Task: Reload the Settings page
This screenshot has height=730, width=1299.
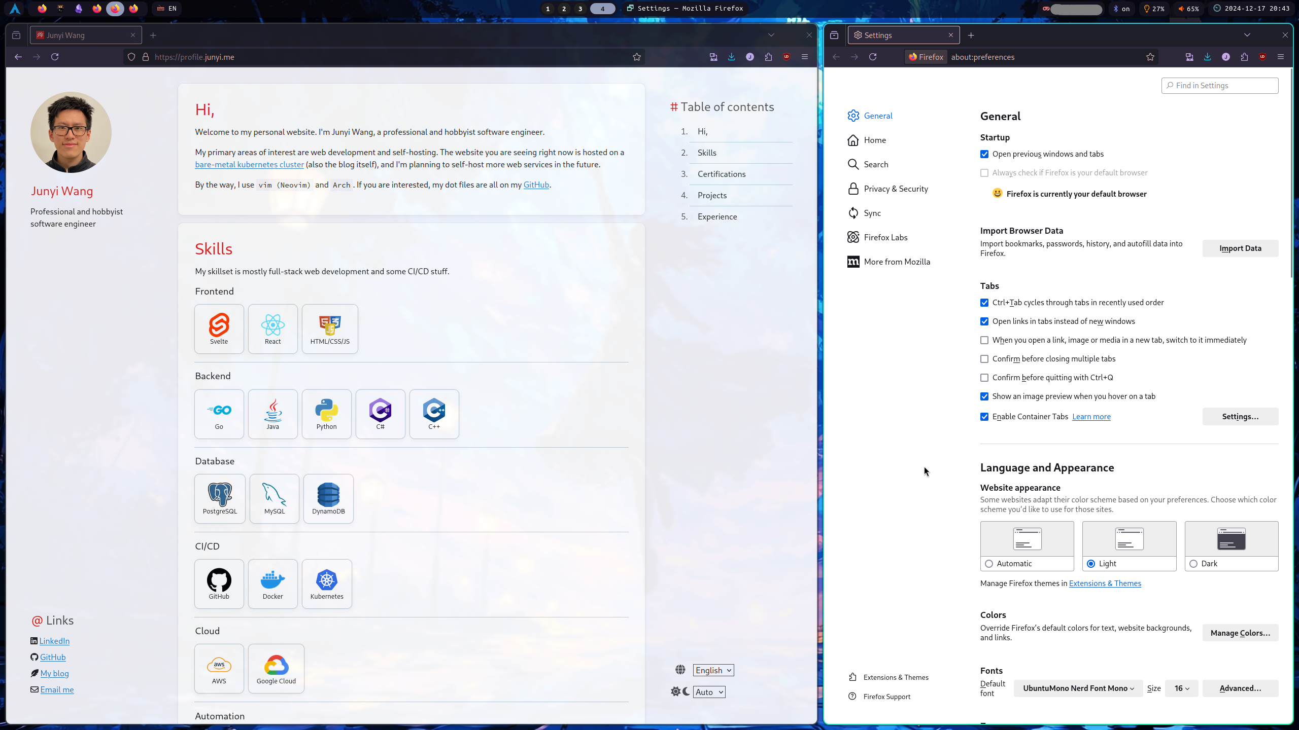Action: pos(873,57)
